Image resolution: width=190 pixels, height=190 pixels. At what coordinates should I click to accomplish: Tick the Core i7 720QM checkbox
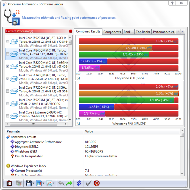coord(7,91)
